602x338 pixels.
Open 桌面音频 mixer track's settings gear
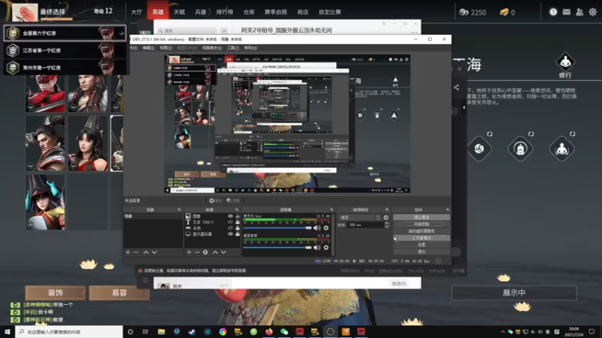click(326, 248)
